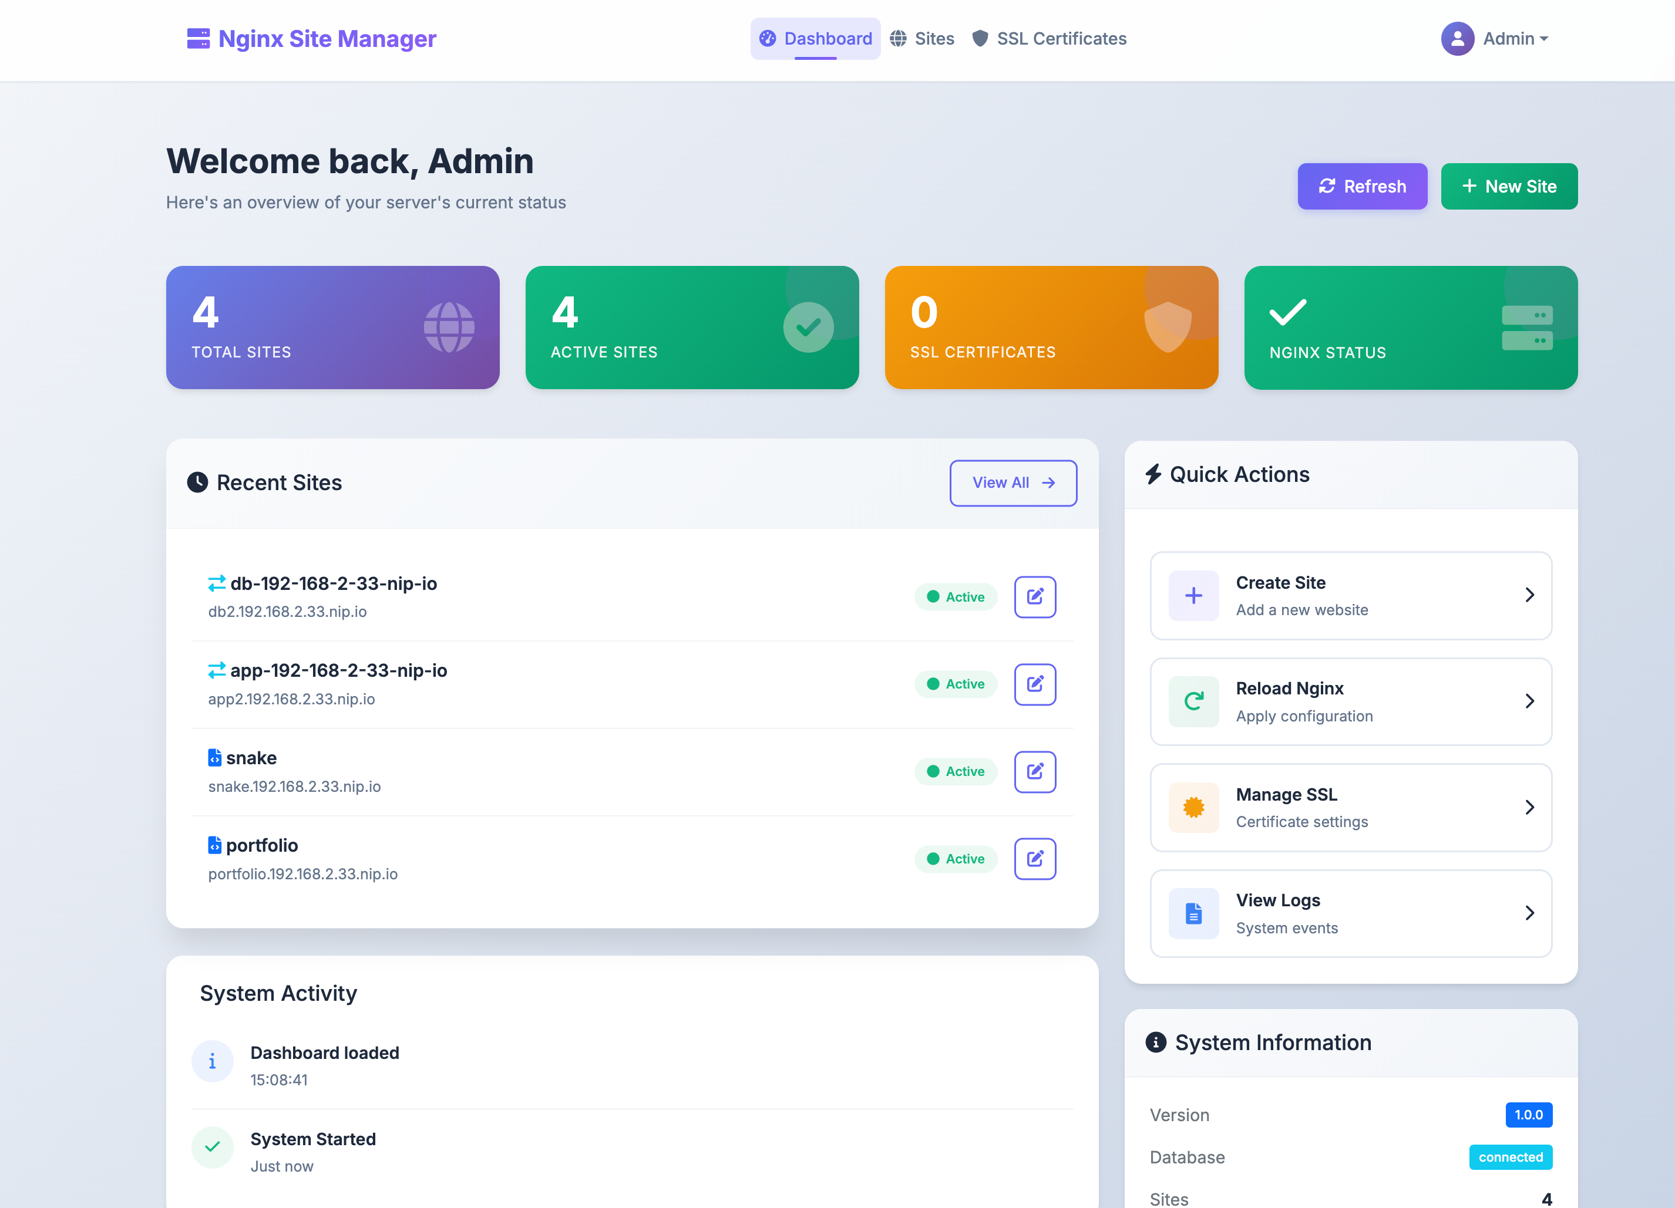Click the code file icon beside snake

point(214,758)
